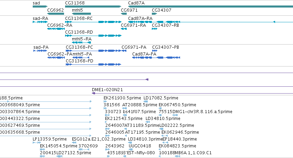Open protein Cad87A-PA label

[x=144, y=54]
